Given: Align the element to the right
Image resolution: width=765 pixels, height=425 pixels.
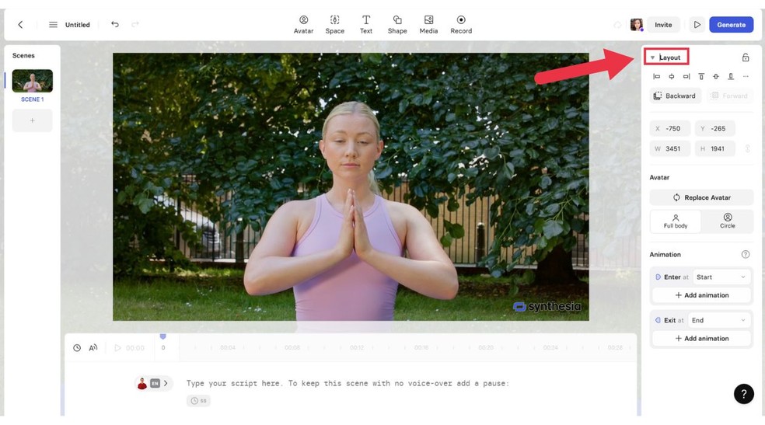Looking at the screenshot, I should tap(686, 76).
